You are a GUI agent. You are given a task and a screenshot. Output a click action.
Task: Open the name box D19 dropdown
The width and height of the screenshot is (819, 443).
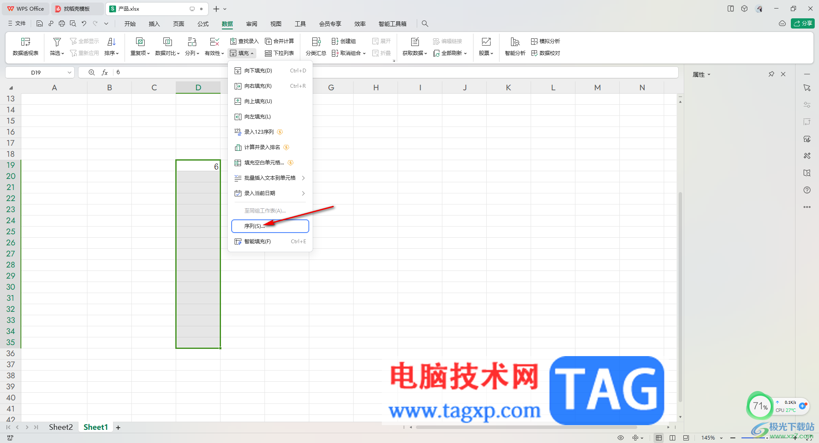70,72
